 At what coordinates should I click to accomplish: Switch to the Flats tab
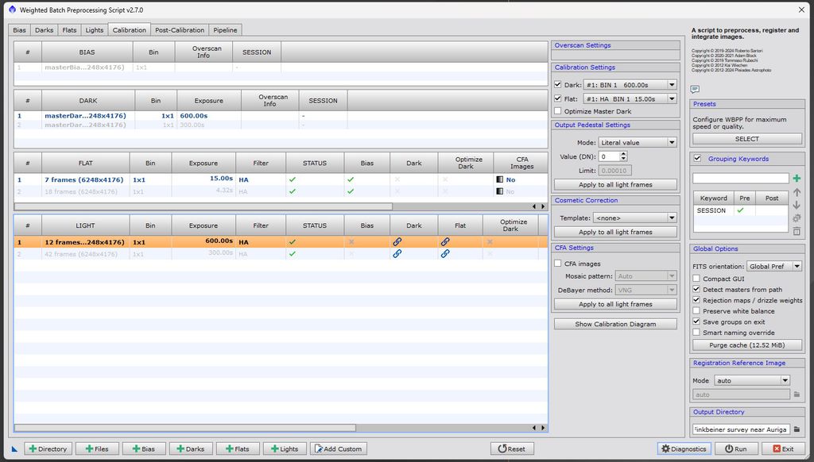(x=69, y=30)
